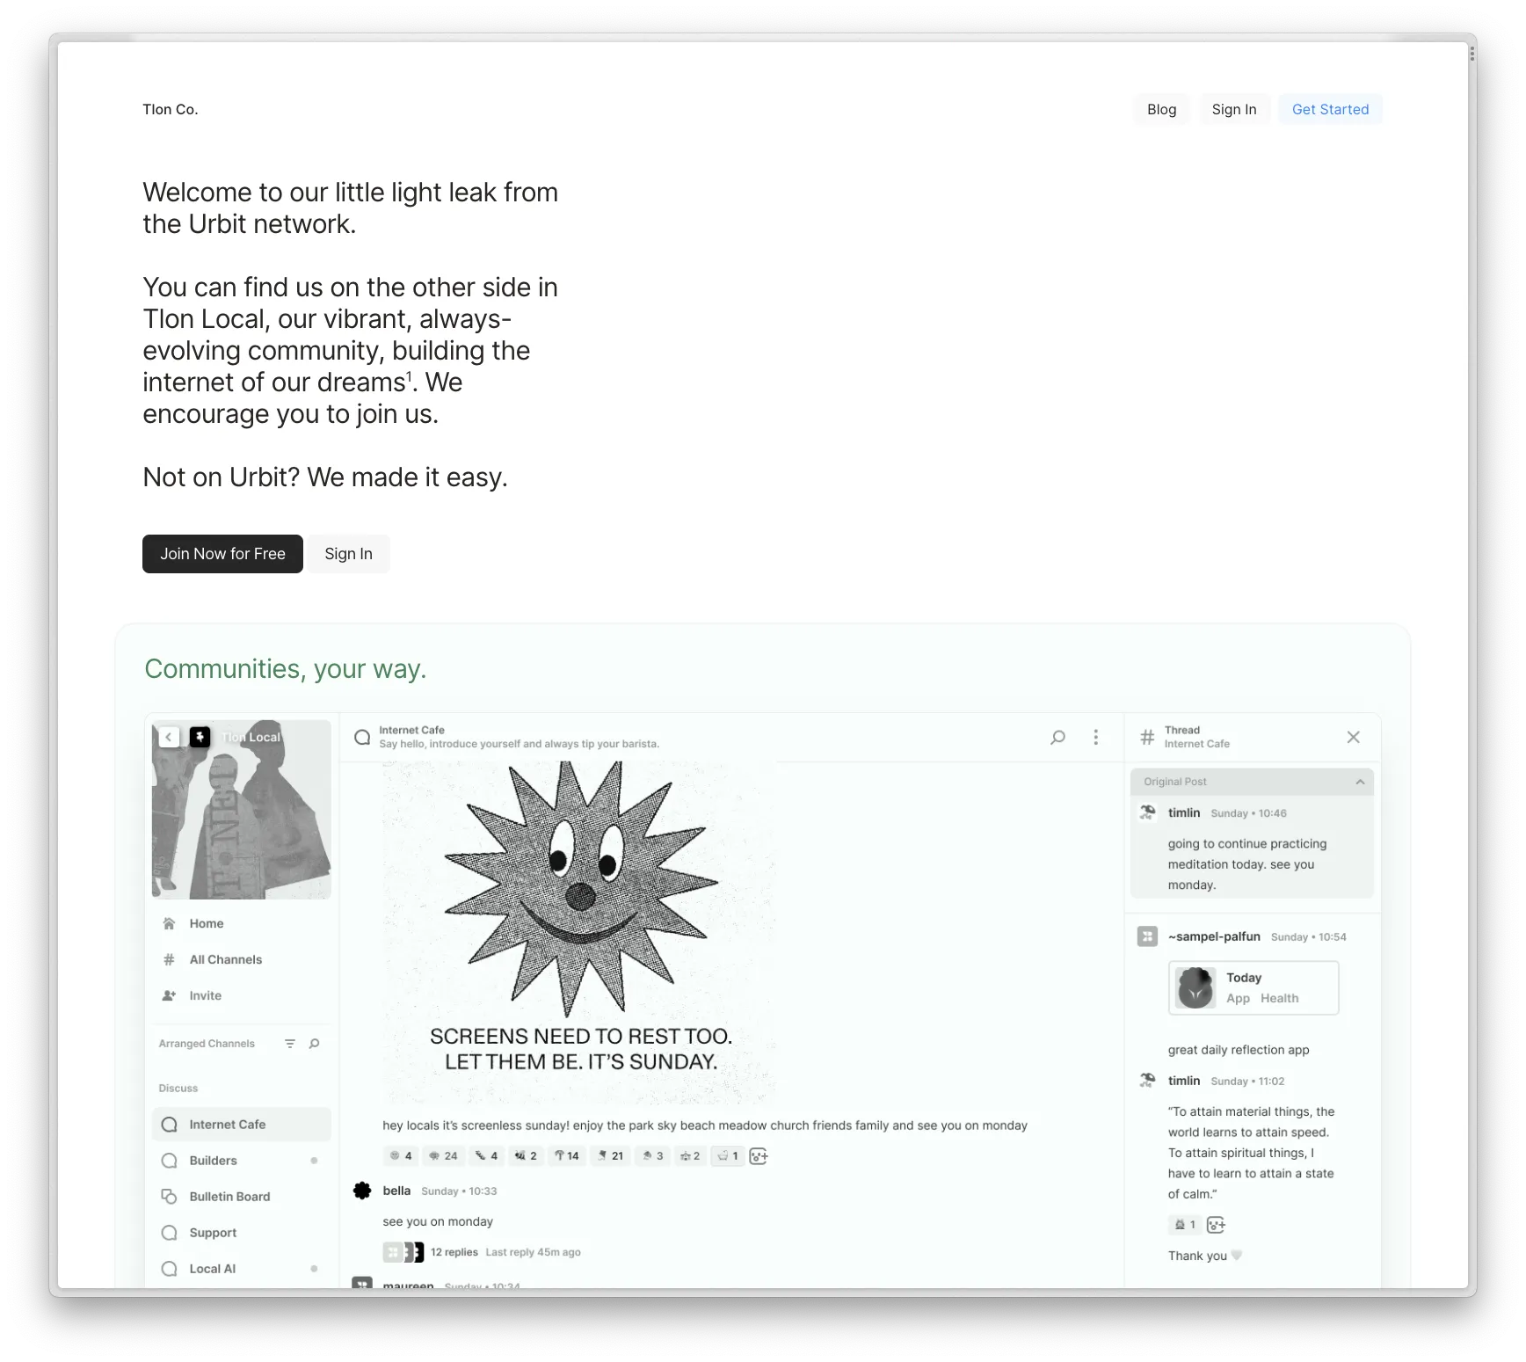
Task: Click the unread dot on Builders
Action: click(314, 1161)
